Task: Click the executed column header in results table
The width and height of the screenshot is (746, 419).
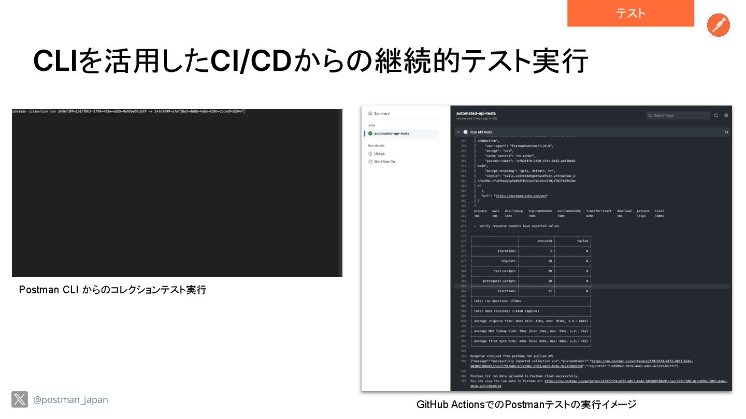Action: click(544, 241)
